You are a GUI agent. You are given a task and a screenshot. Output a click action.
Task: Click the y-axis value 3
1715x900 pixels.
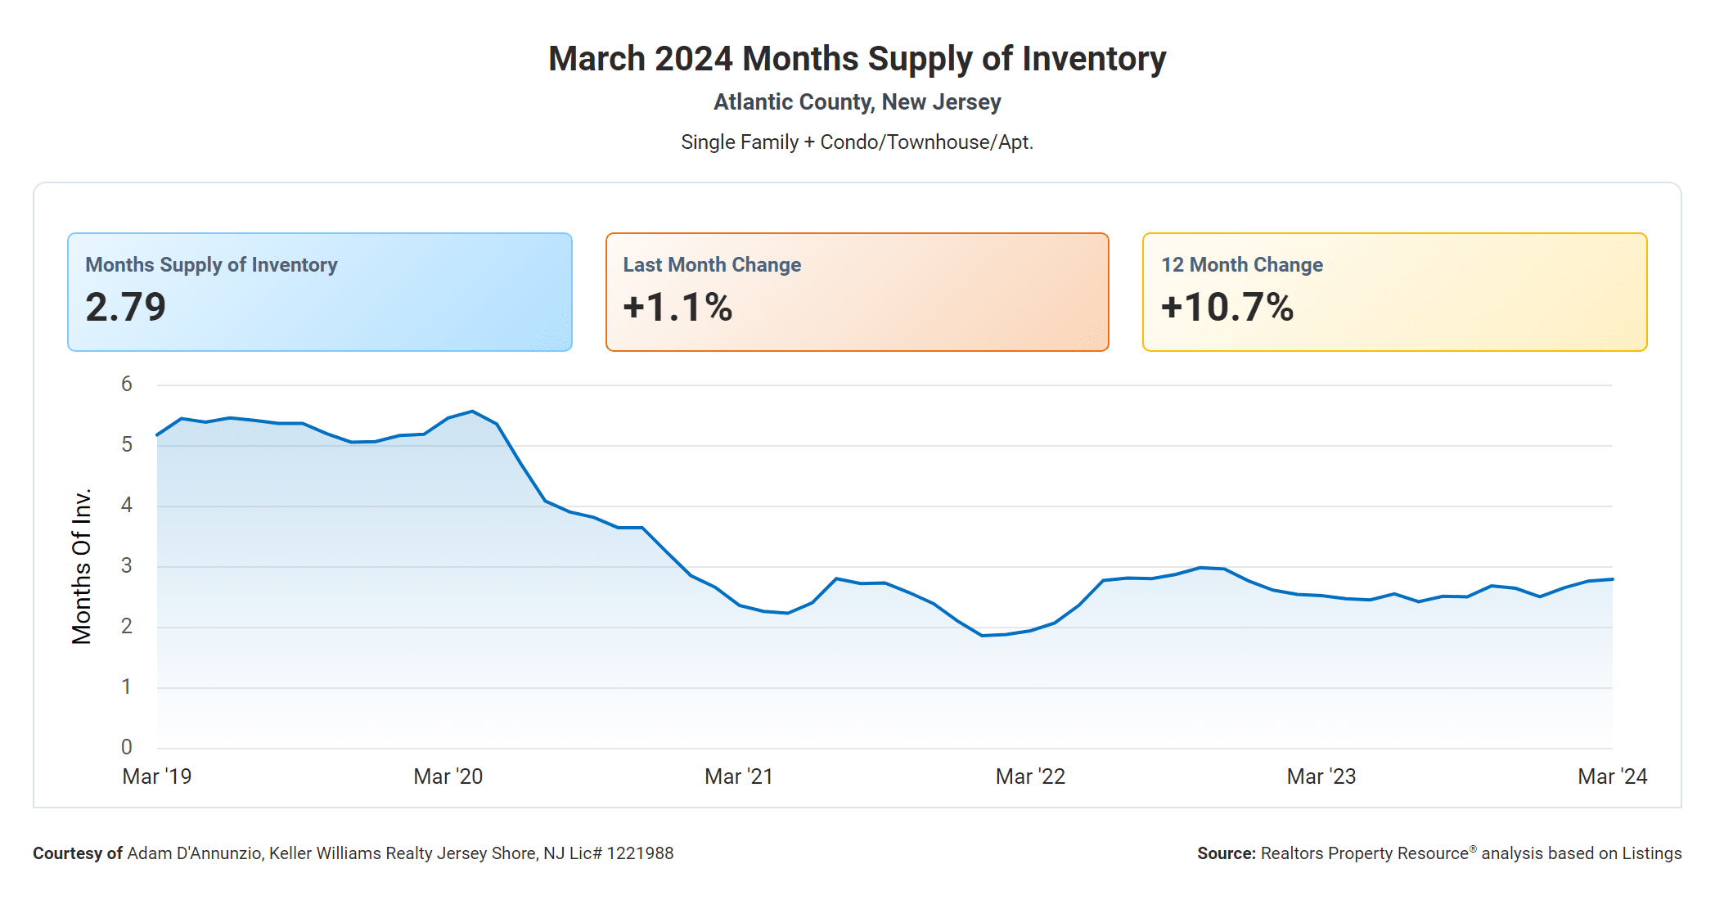[127, 566]
